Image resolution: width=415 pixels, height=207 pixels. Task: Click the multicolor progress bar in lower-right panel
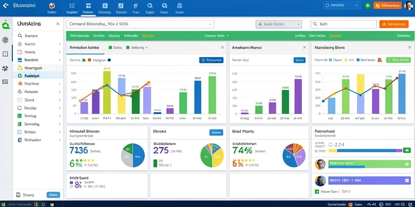coord(366,150)
